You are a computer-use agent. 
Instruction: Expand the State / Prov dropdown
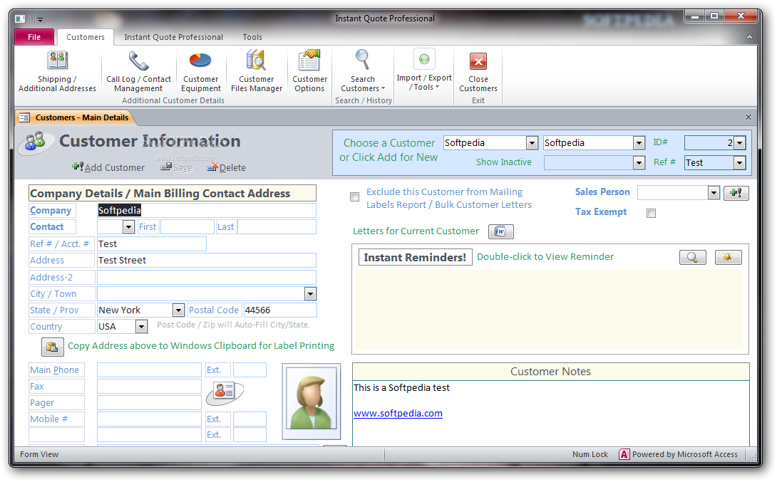178,310
